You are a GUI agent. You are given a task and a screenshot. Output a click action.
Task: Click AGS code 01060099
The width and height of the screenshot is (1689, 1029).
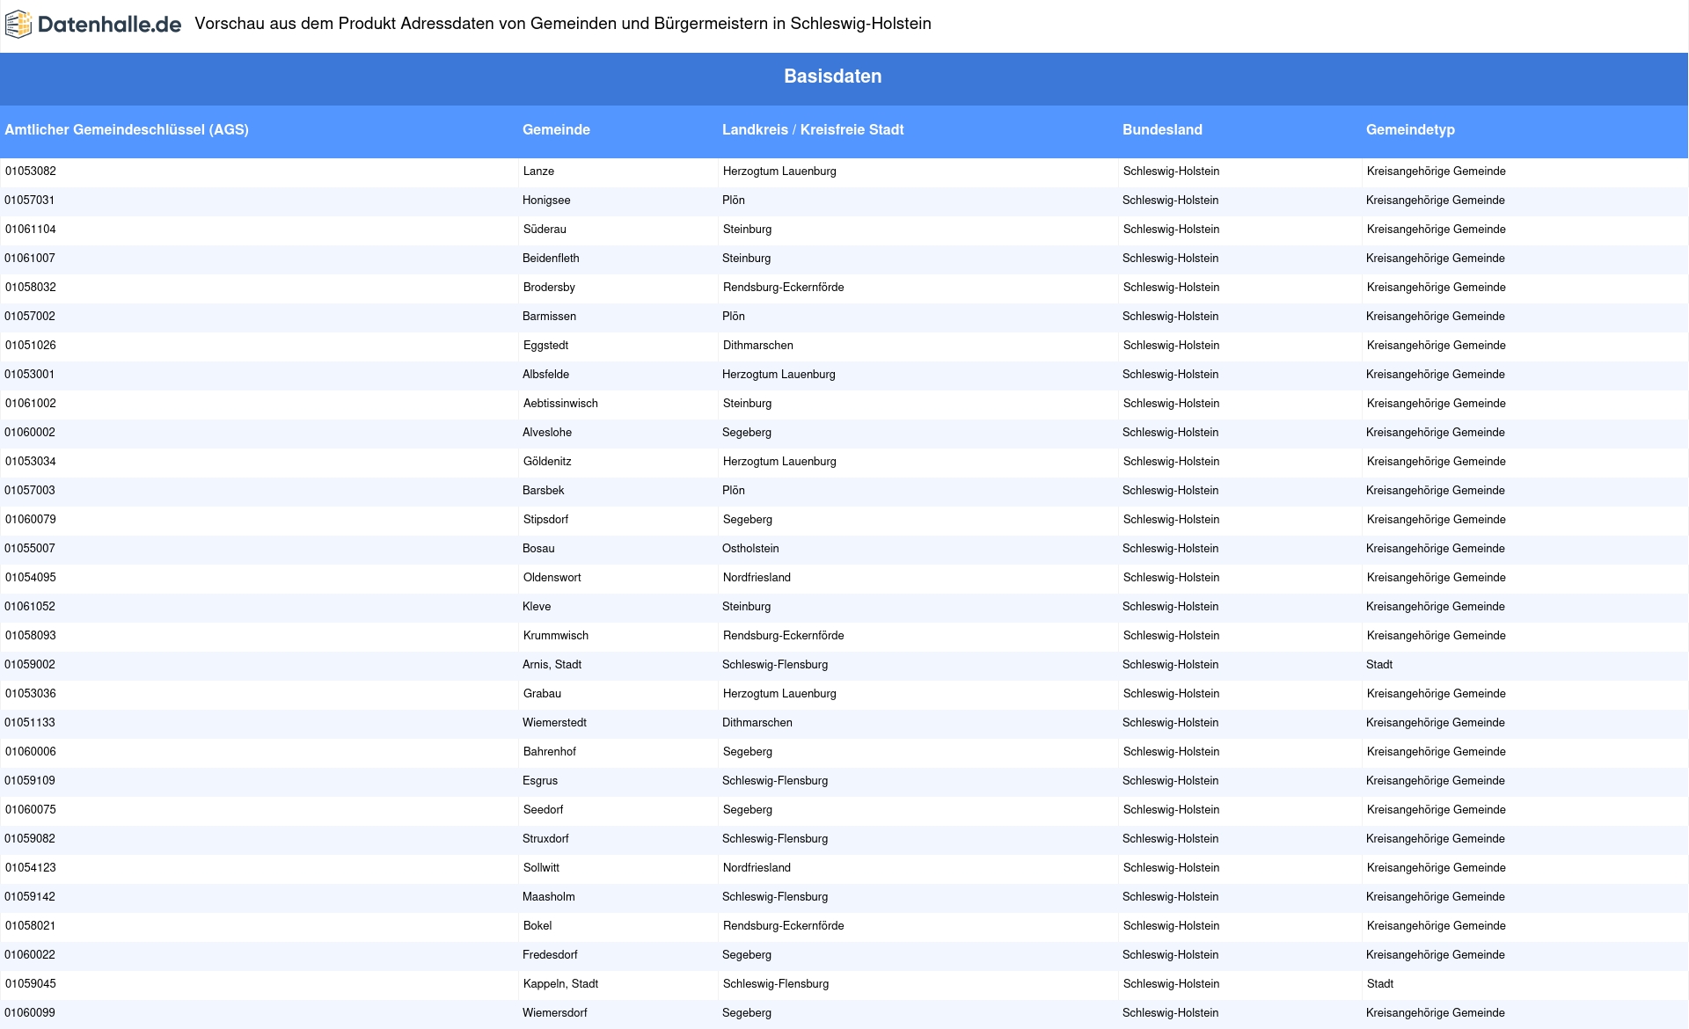point(30,1013)
